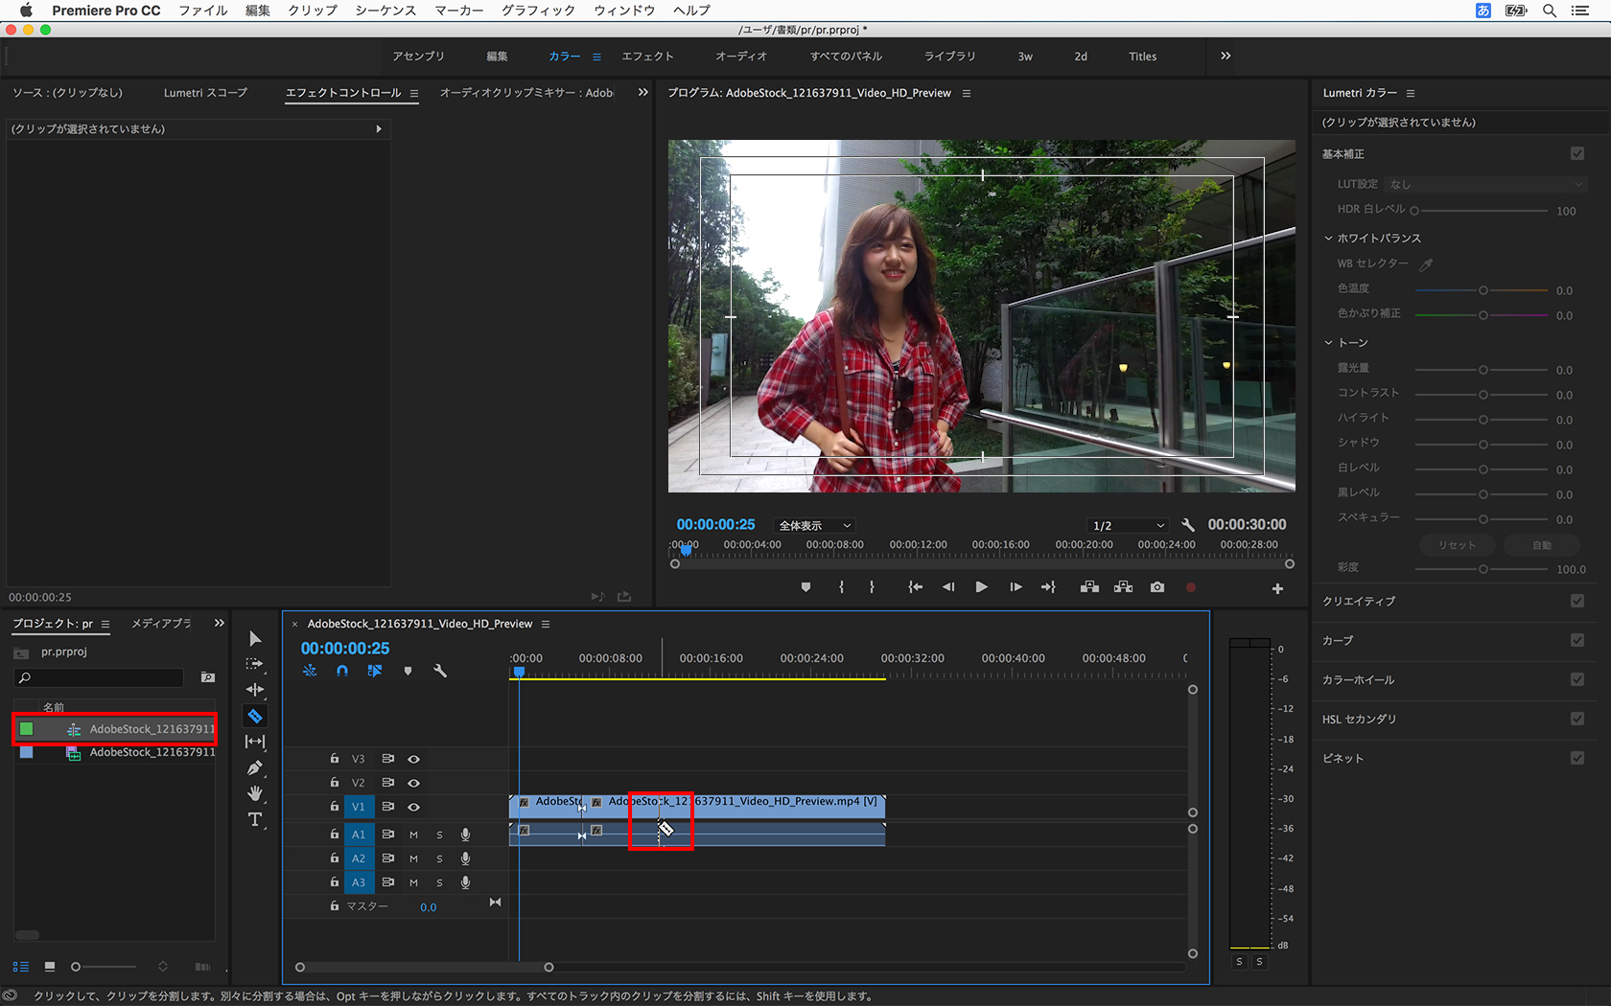The image size is (1611, 1006).
Task: Open the シーケンス menu
Action: click(385, 11)
